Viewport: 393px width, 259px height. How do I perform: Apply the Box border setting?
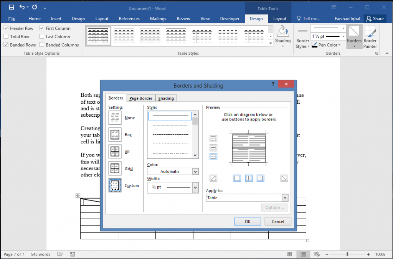[x=114, y=134]
